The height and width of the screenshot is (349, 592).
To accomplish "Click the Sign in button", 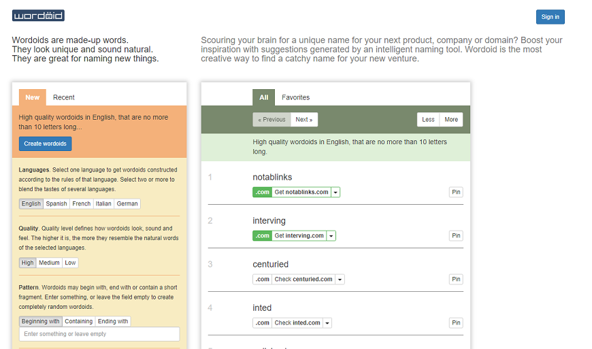I will tap(550, 17).
